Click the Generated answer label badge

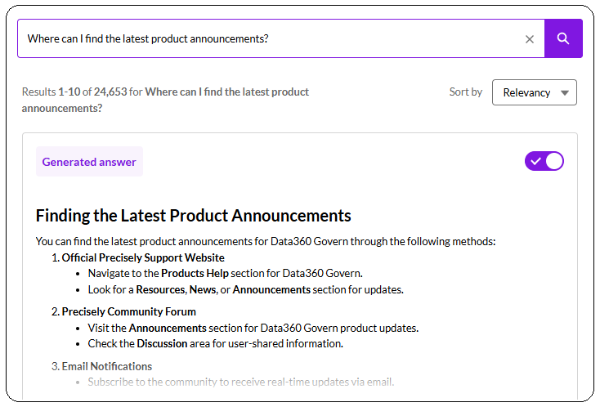pyautogui.click(x=89, y=162)
